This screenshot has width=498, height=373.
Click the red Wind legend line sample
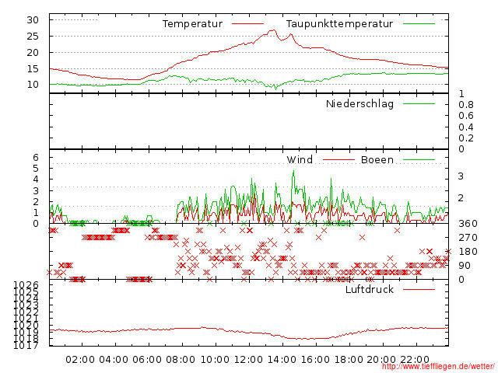coord(338,159)
